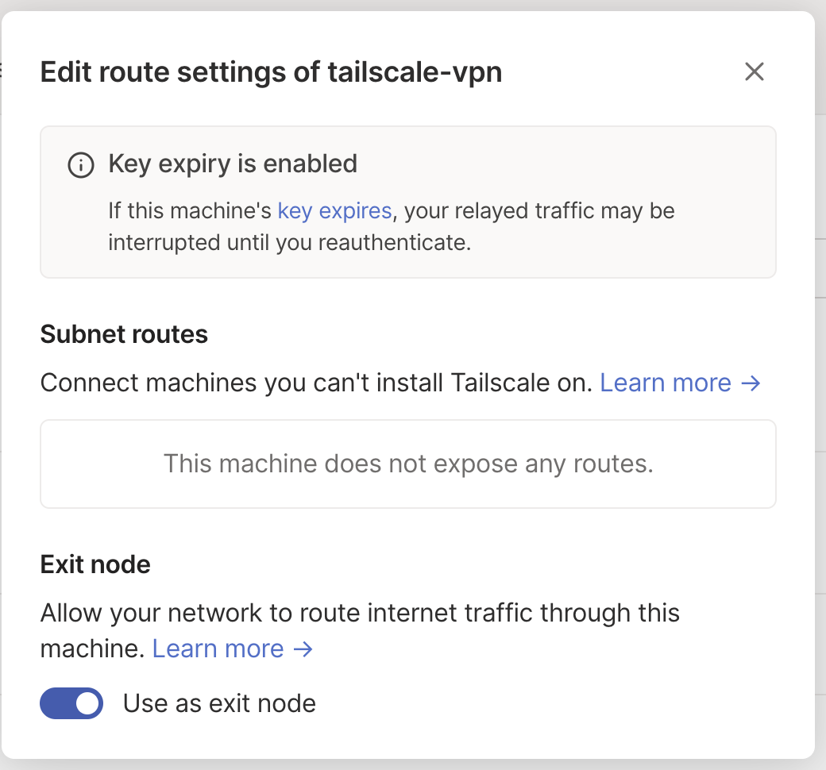
Task: Click the dimmed background outside the dialog
Action: [x=821, y=368]
